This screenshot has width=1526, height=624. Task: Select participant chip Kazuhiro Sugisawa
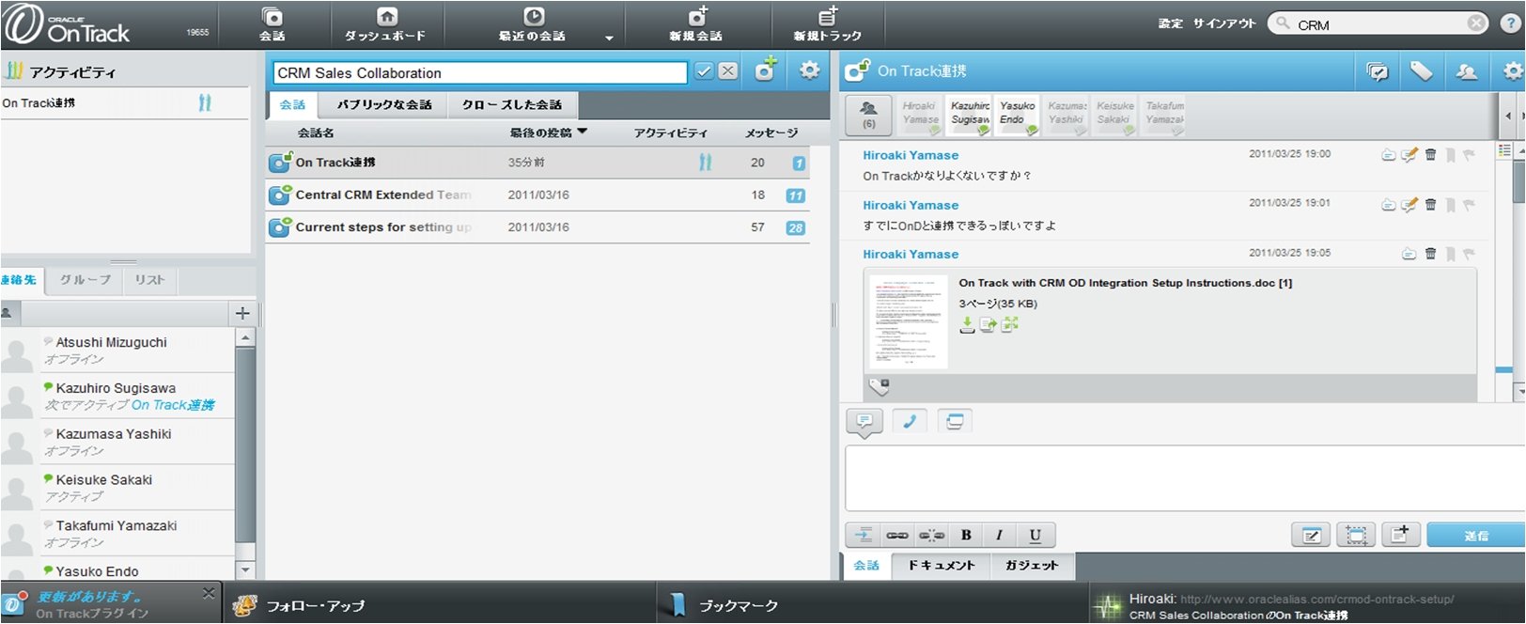click(x=970, y=116)
